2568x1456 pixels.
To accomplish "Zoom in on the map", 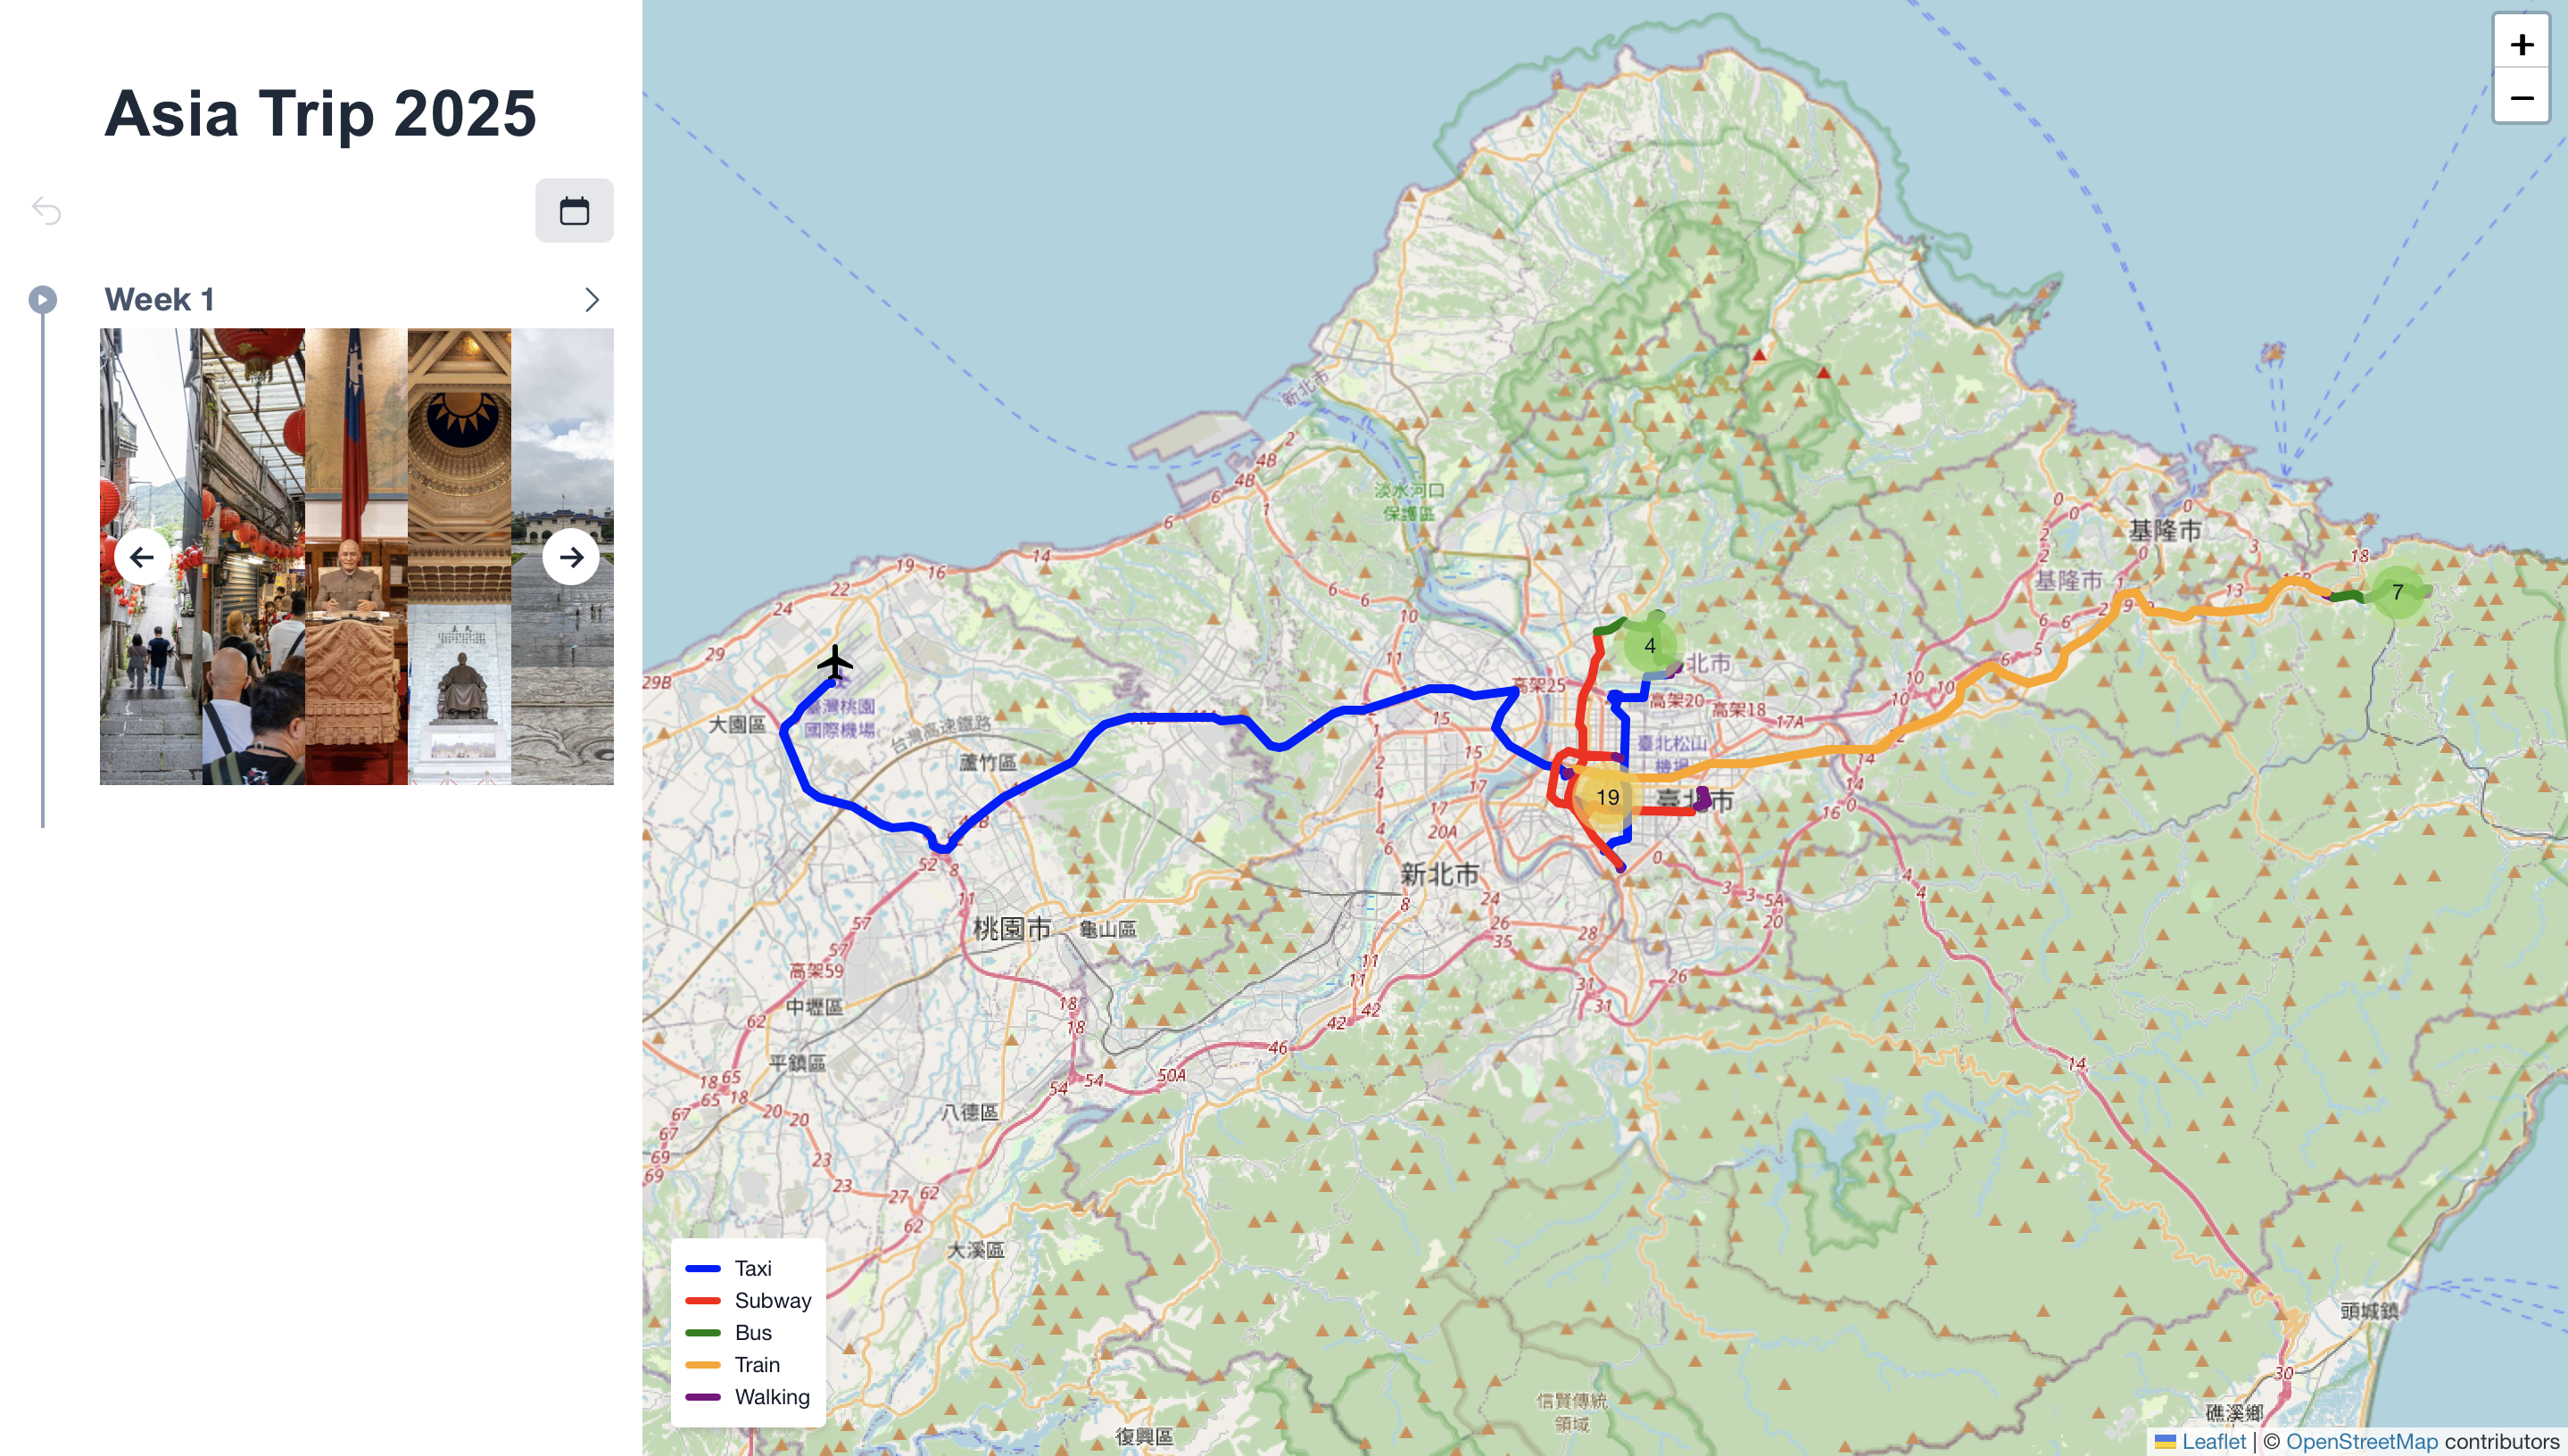I will (2521, 44).
